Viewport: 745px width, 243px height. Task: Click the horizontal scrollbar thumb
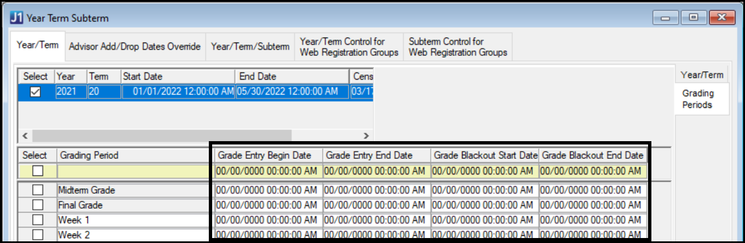tap(161, 136)
